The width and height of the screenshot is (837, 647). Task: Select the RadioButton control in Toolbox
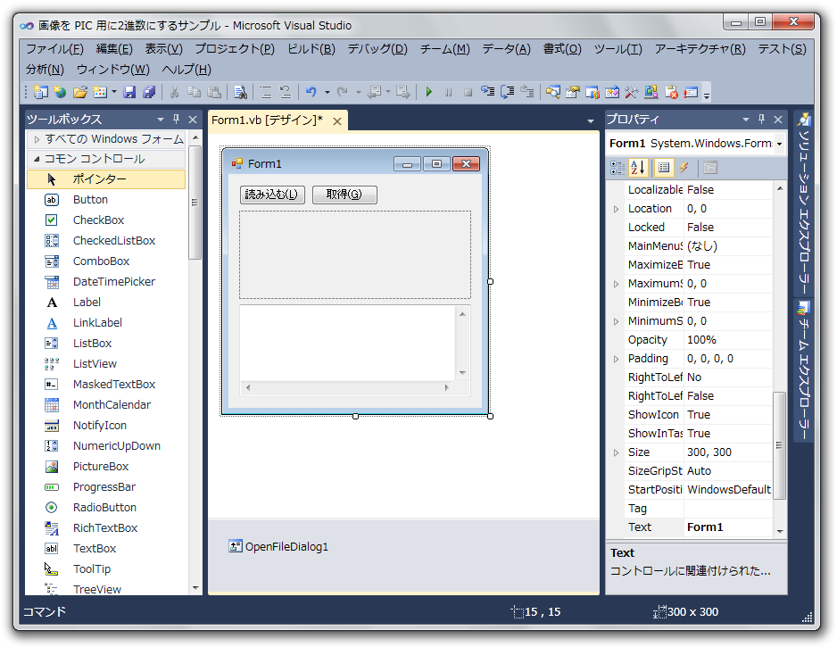point(105,508)
